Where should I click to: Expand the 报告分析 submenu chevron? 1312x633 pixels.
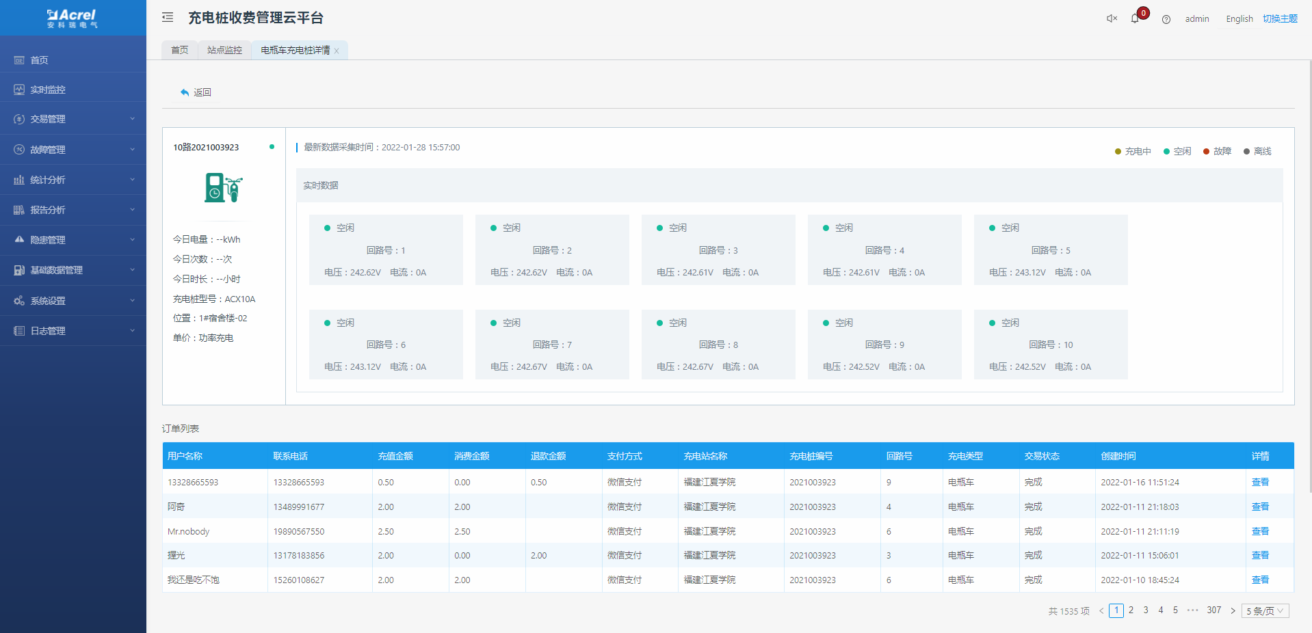(x=132, y=210)
